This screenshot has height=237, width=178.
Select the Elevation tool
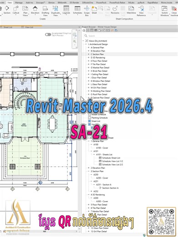tap(35, 10)
